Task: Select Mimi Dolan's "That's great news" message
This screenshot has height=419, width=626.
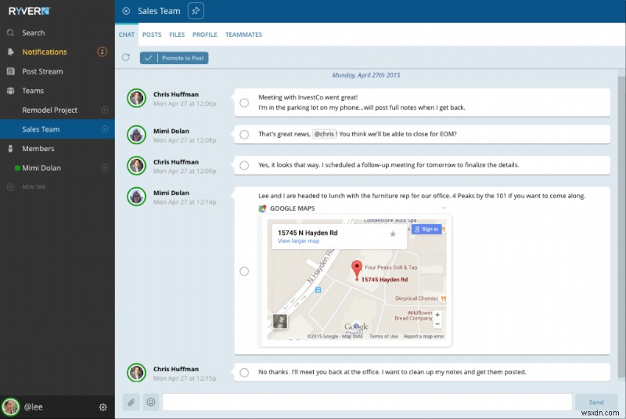Action: click(x=244, y=134)
